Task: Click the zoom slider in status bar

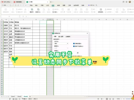Action: (x=128, y=99)
